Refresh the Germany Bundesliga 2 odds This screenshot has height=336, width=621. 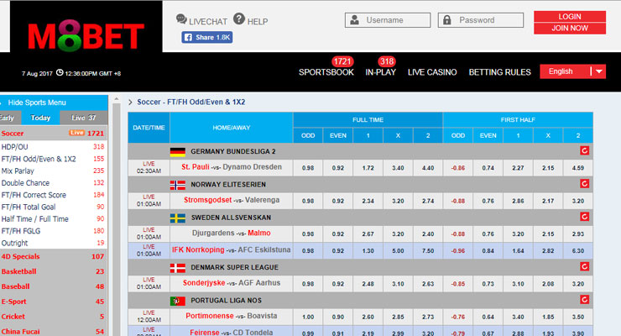pyautogui.click(x=608, y=151)
